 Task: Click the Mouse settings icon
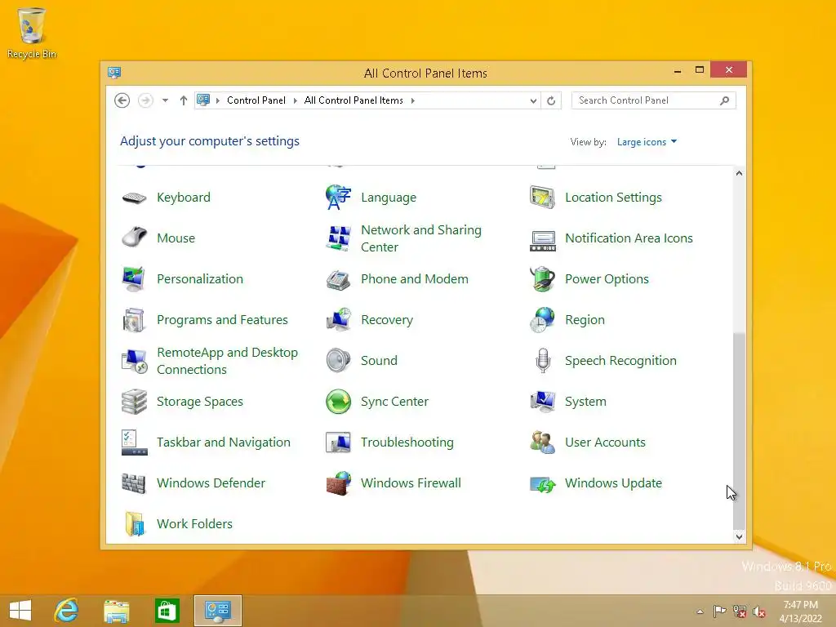(134, 238)
